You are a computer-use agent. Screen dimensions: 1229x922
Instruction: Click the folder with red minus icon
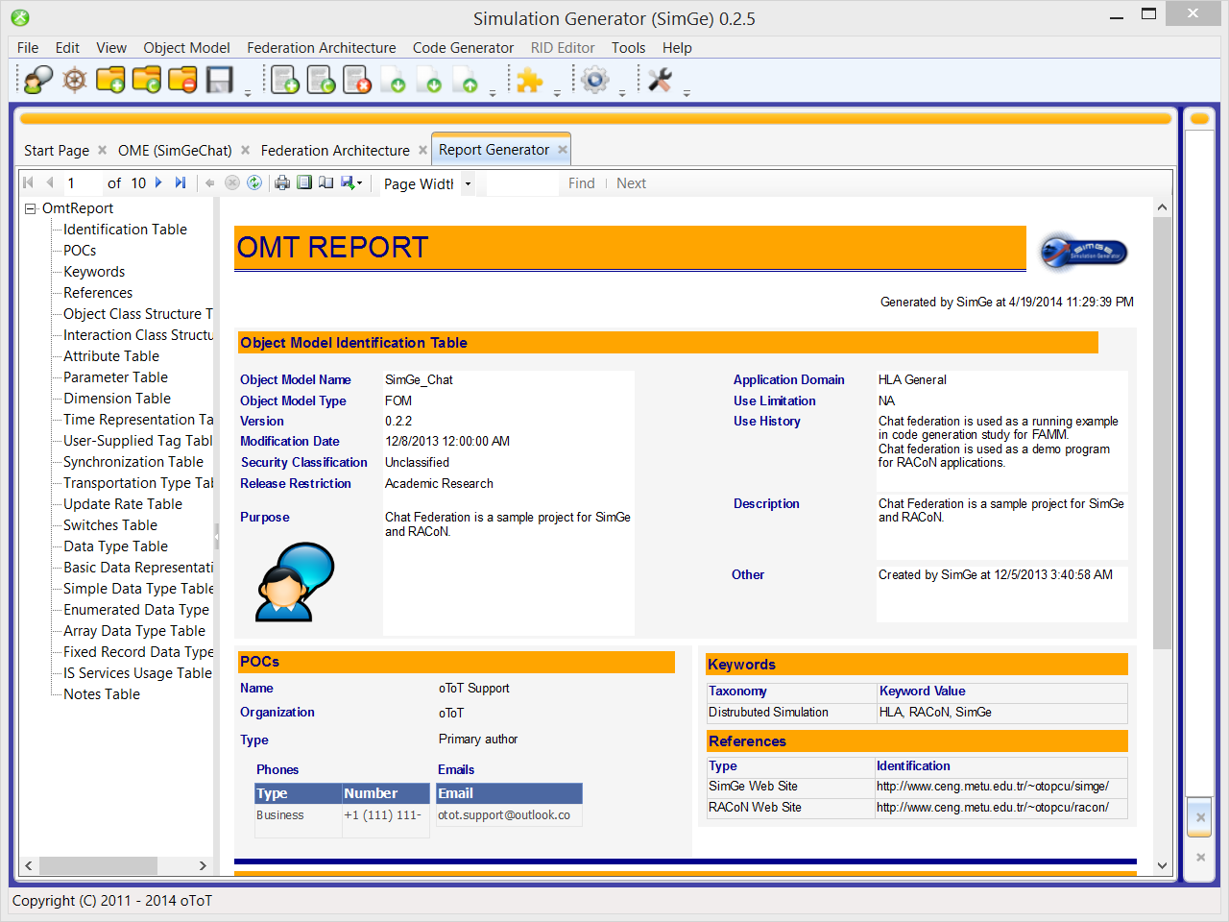point(182,80)
